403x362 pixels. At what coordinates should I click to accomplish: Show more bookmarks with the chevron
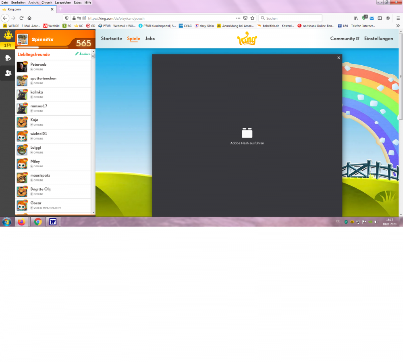(x=398, y=26)
